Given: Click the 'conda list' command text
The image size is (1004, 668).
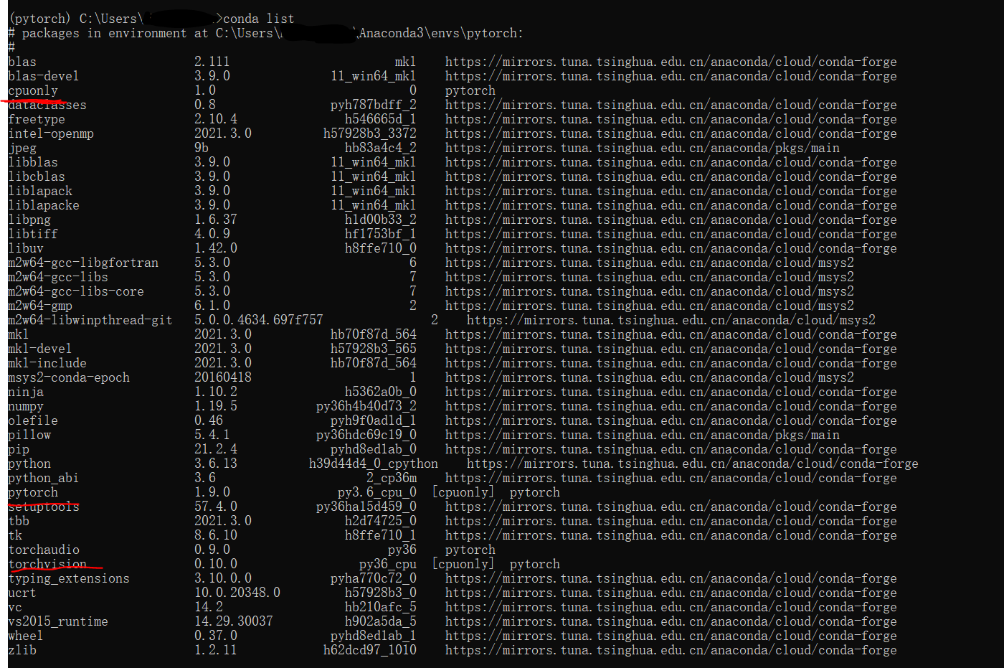Looking at the screenshot, I should point(258,19).
